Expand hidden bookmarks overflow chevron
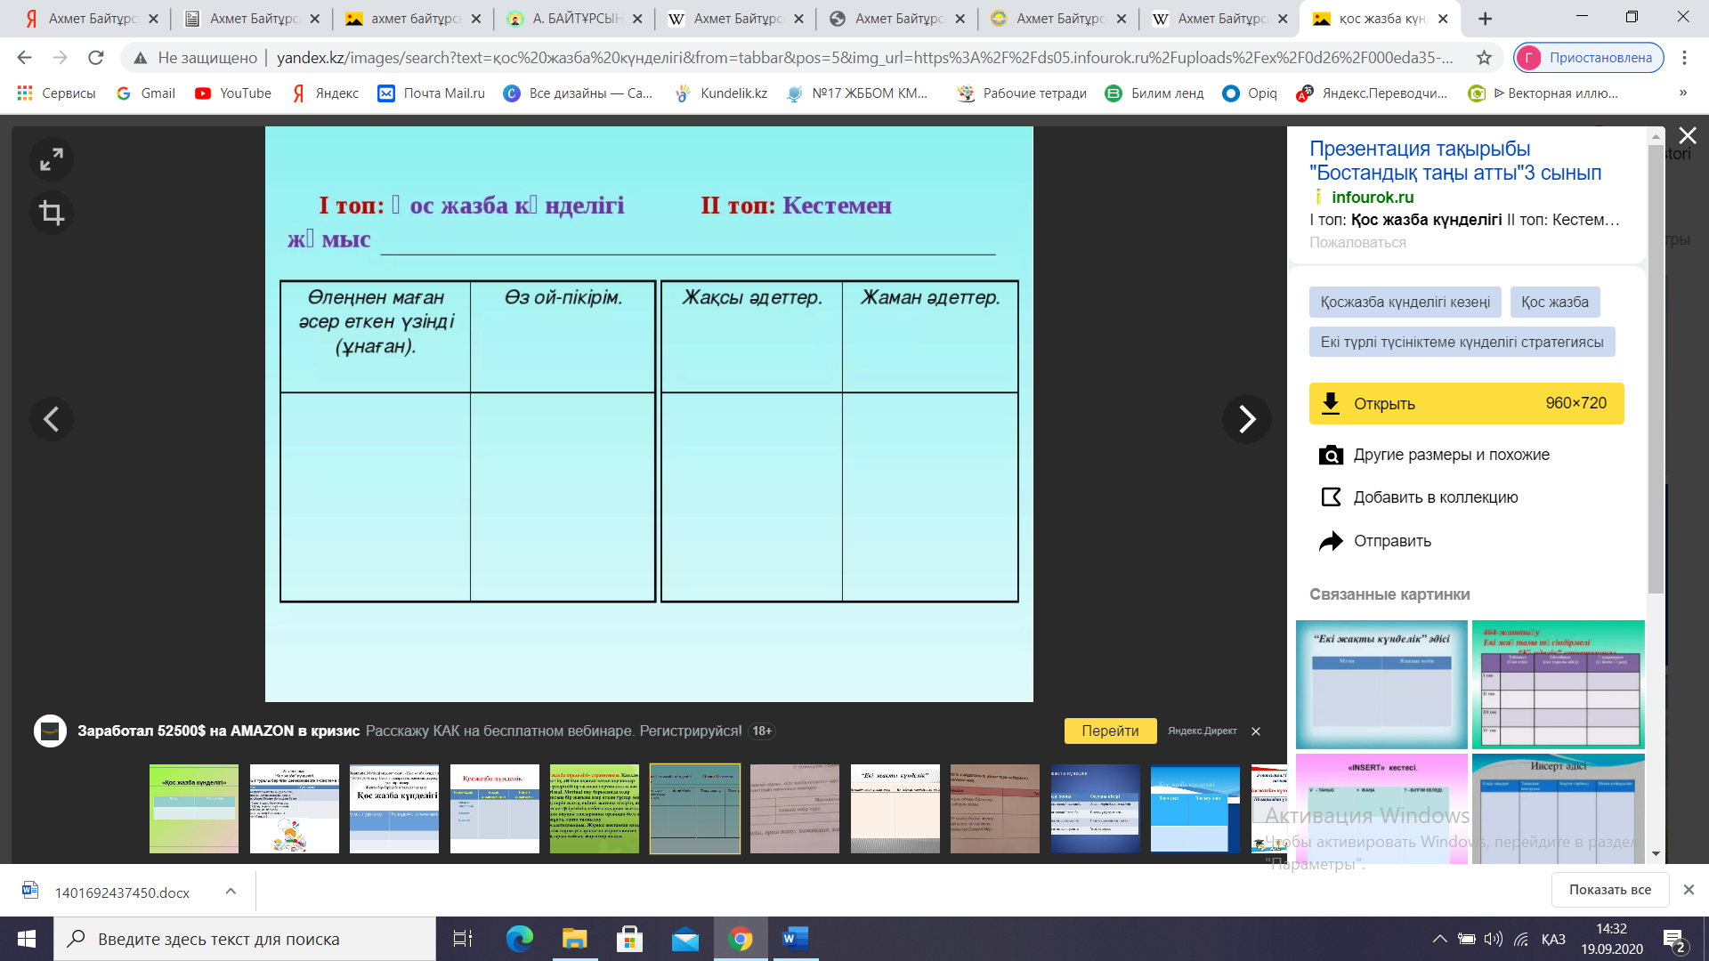Viewport: 1709px width, 961px height. [1682, 93]
